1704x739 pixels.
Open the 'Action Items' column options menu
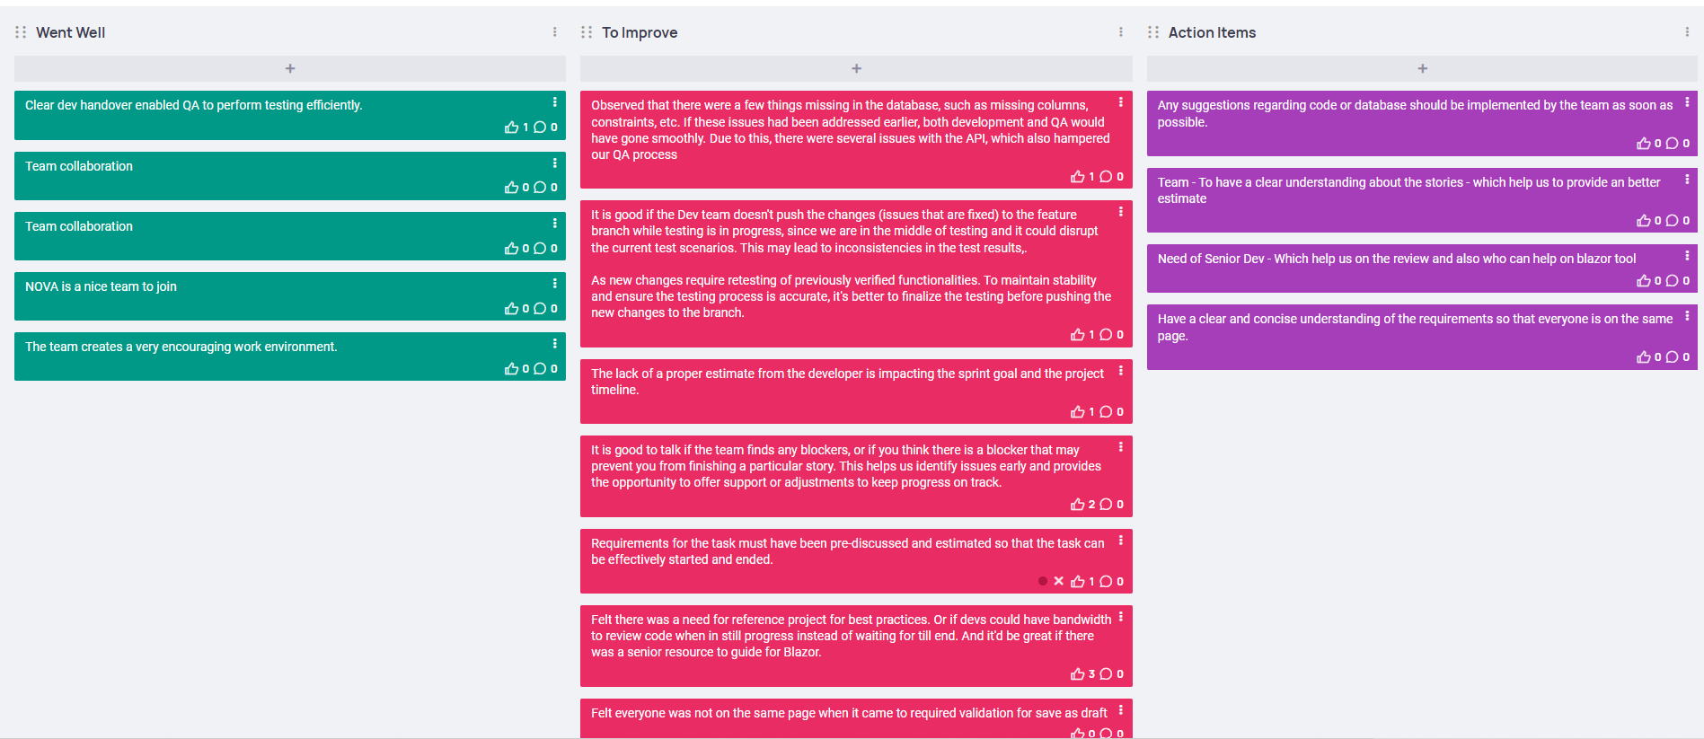click(x=1687, y=32)
